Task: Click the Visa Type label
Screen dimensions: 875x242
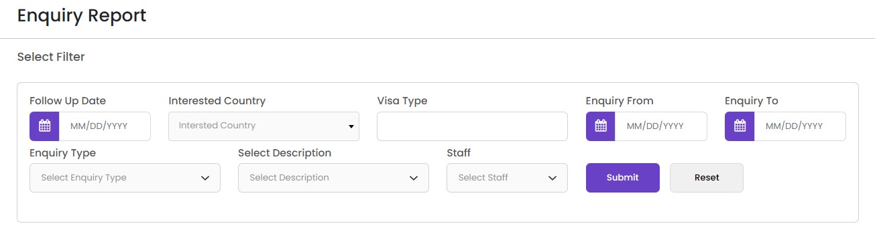Action: tap(402, 101)
